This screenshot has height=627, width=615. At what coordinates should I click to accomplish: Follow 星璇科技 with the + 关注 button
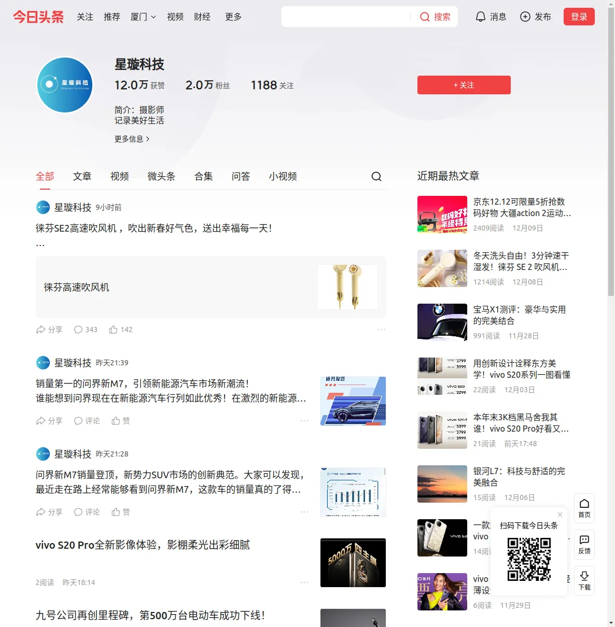pos(464,85)
